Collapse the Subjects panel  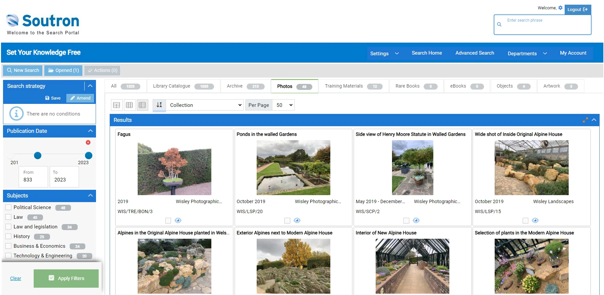click(90, 195)
